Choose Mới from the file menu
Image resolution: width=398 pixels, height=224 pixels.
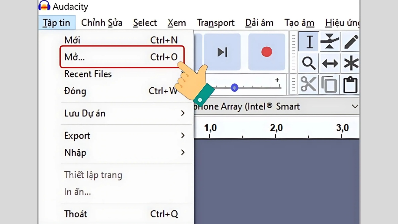click(x=121, y=40)
